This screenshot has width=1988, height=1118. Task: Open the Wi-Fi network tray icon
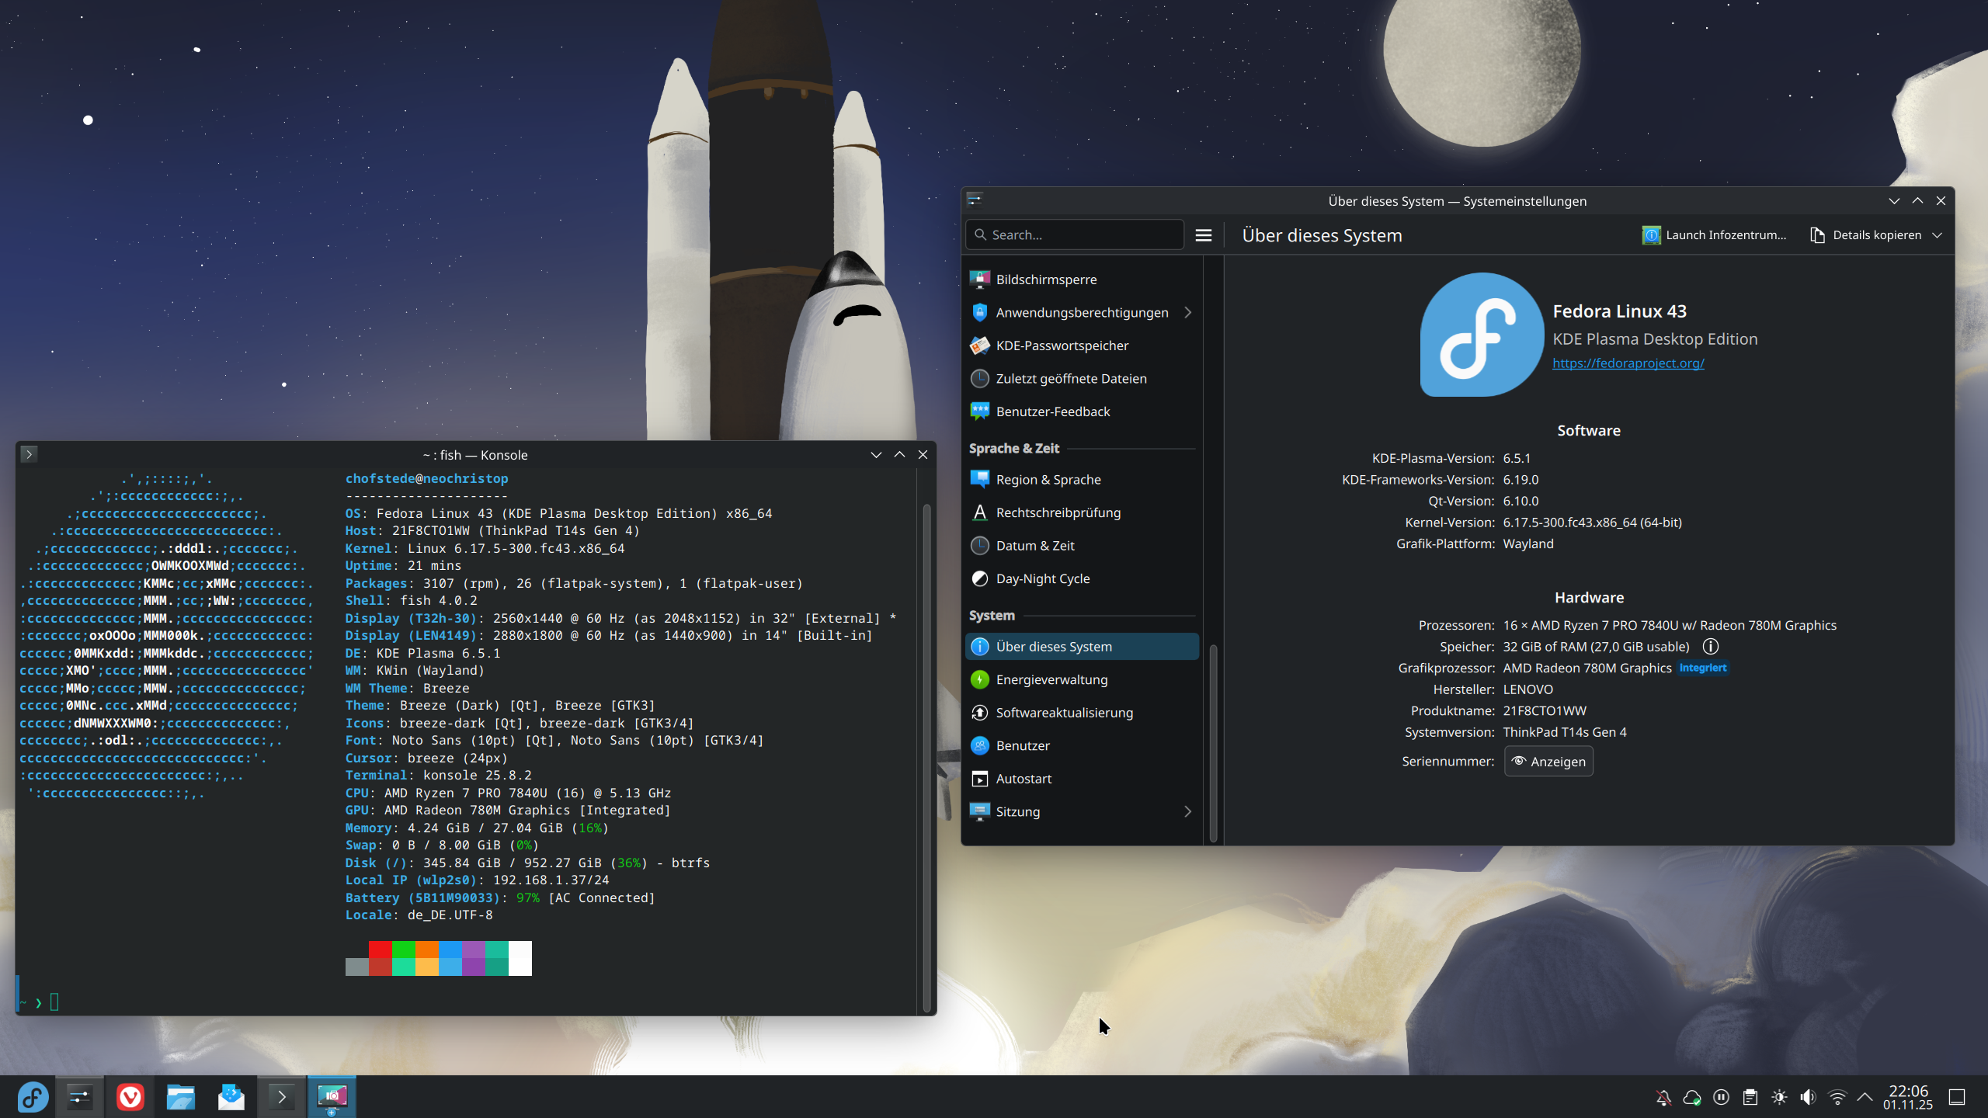[1837, 1097]
